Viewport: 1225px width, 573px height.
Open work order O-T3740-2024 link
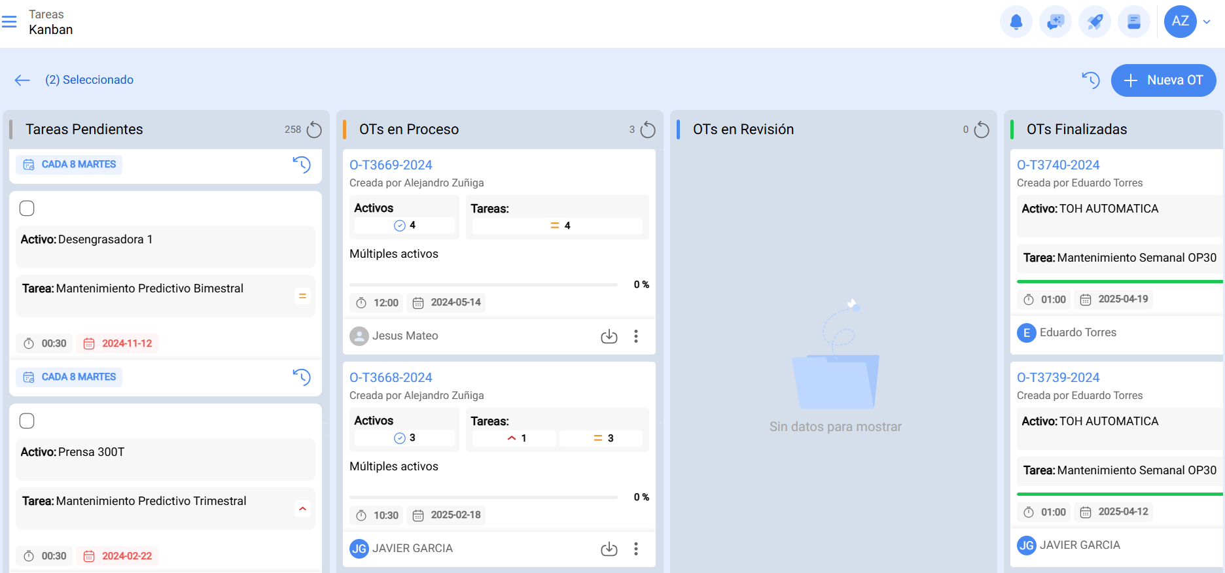tap(1057, 165)
